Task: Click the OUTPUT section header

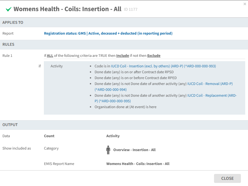Action: pos(10,125)
